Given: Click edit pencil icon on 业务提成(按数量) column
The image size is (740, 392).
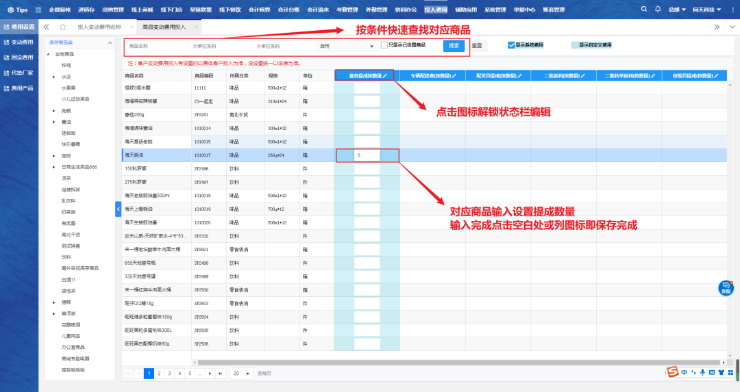Looking at the screenshot, I should coord(385,75).
